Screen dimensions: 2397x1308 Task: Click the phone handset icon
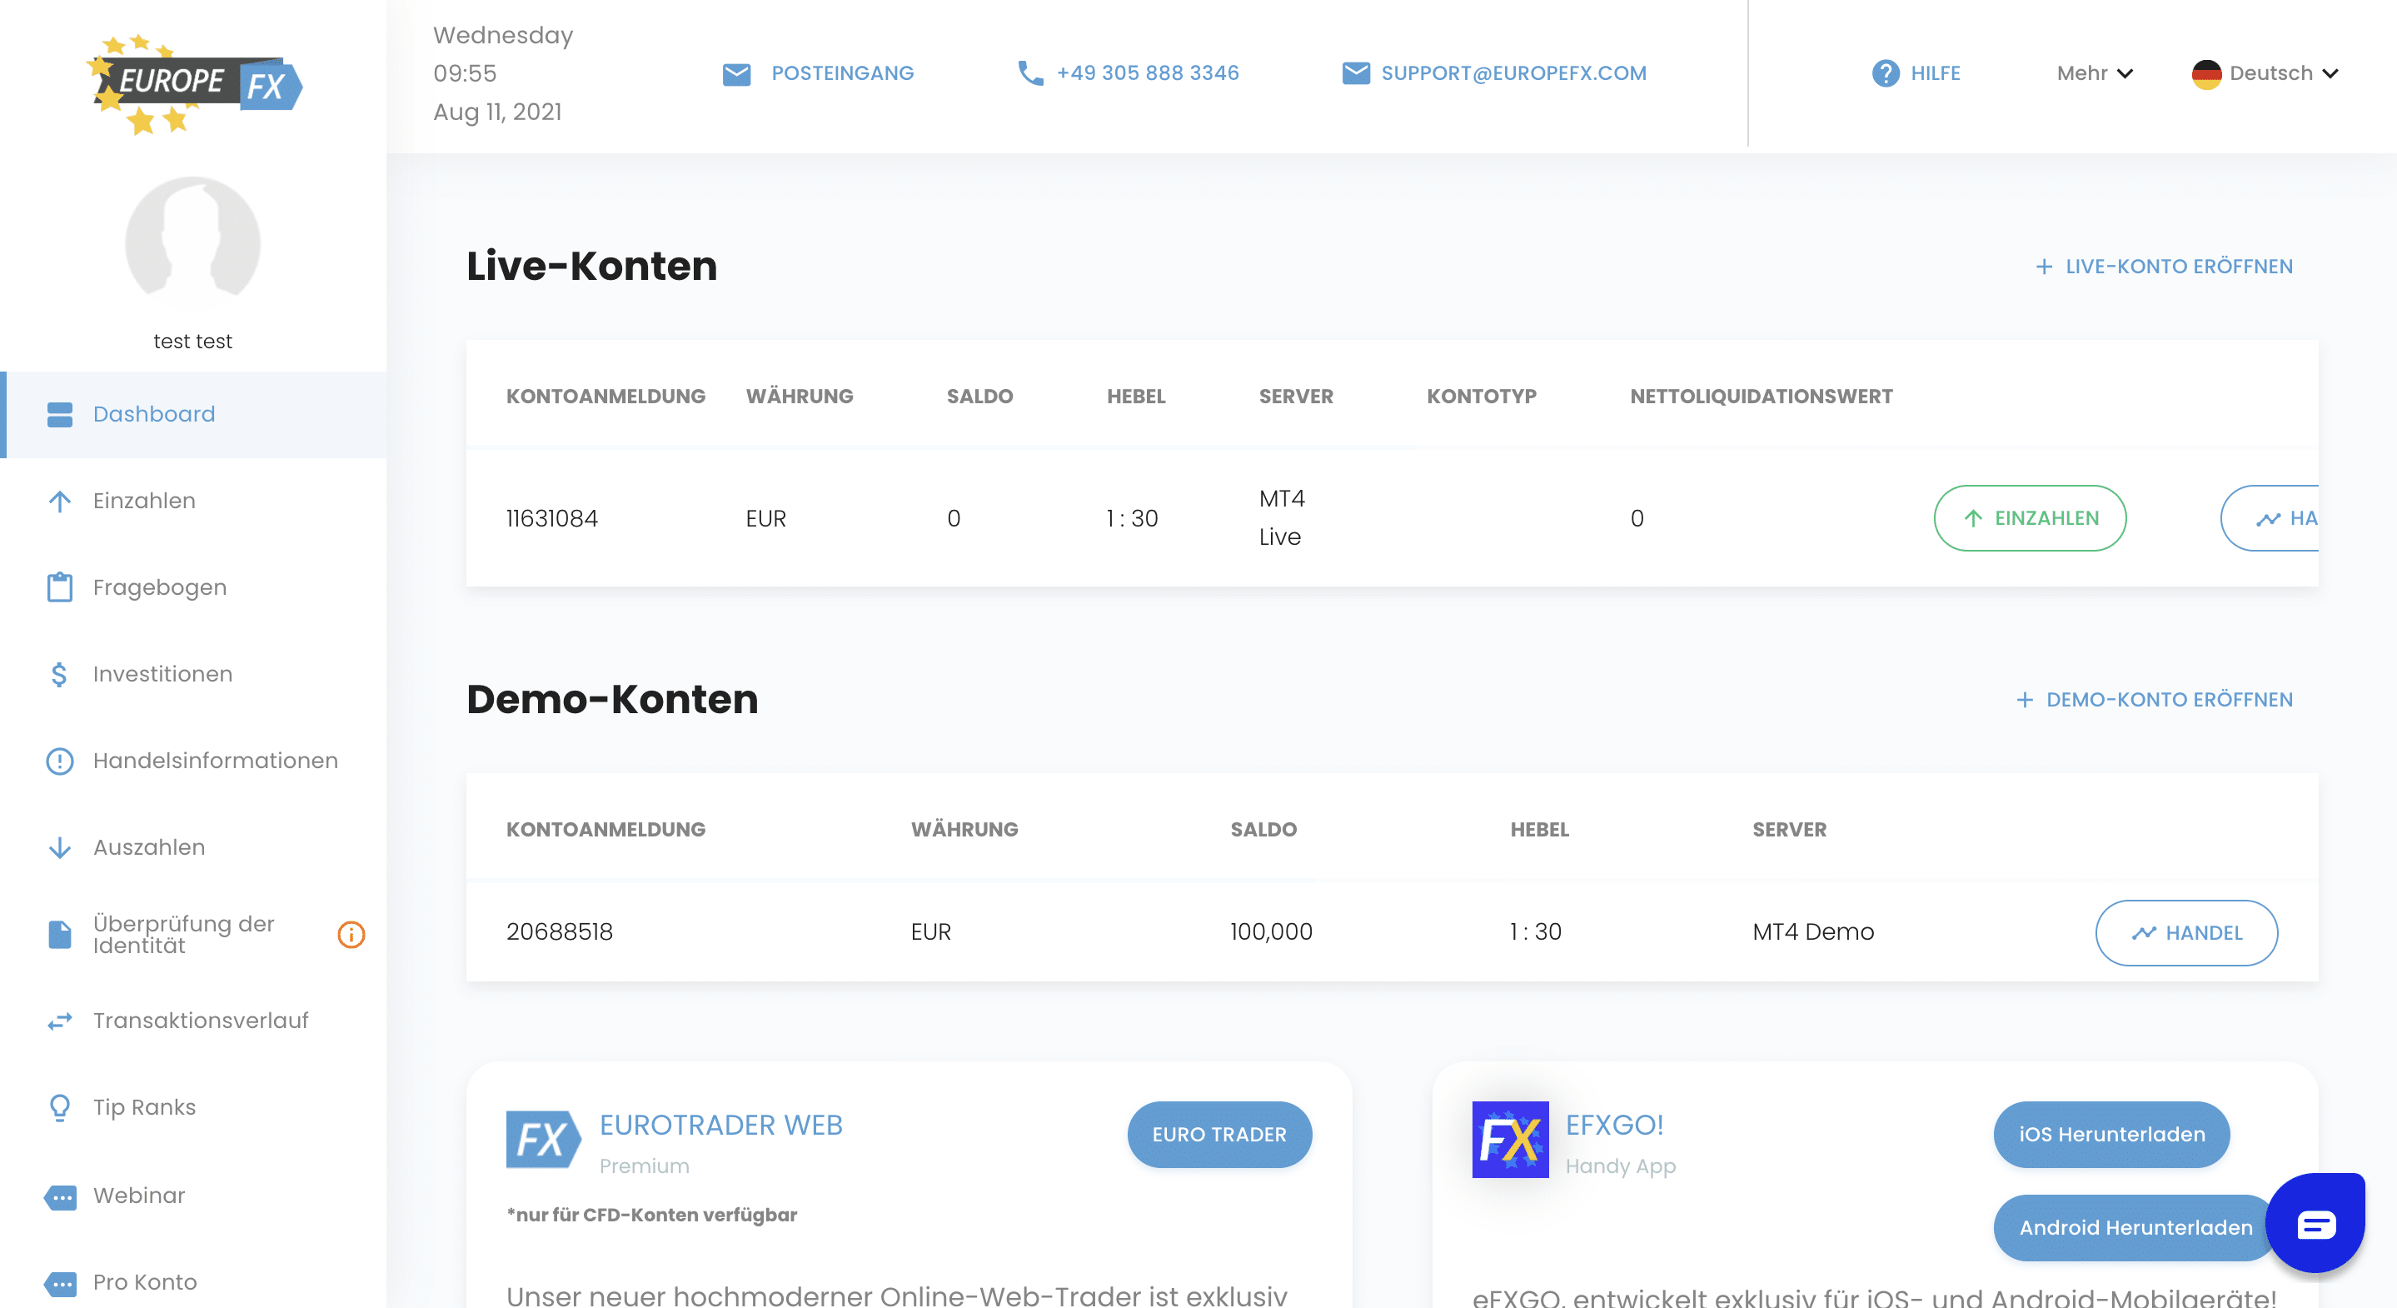(1030, 72)
